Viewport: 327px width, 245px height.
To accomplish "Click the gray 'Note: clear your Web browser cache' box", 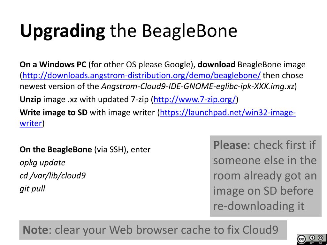I will pos(153,230).
